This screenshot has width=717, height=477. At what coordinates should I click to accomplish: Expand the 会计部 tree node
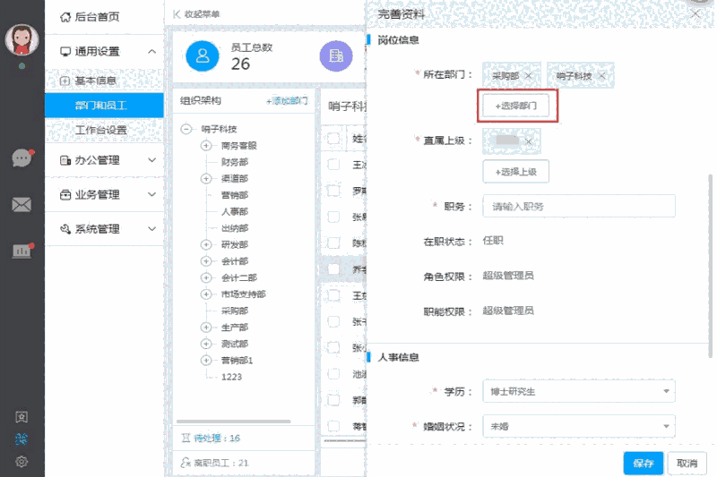coord(206,261)
